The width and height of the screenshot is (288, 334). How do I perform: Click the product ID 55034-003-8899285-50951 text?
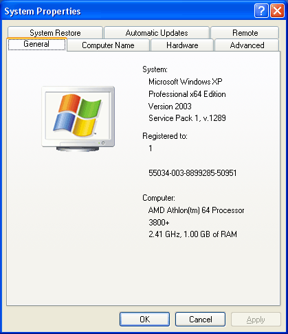pyautogui.click(x=192, y=173)
